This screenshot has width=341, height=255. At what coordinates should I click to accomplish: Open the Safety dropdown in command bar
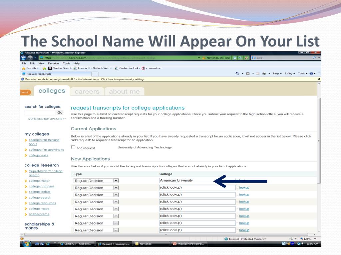pyautogui.click(x=290, y=74)
